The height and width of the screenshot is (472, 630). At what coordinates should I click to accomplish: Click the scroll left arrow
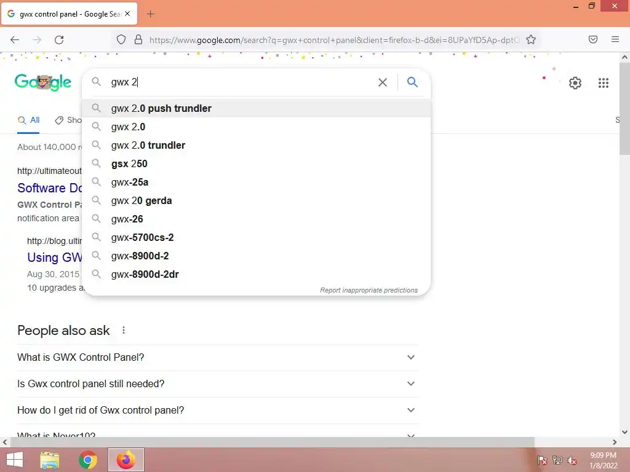(x=5, y=442)
